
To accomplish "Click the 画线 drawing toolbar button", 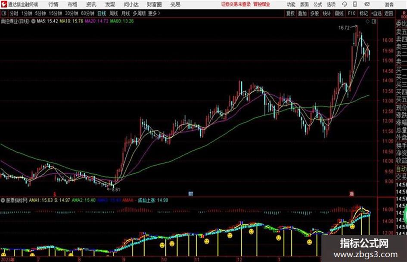I will point(339,13).
